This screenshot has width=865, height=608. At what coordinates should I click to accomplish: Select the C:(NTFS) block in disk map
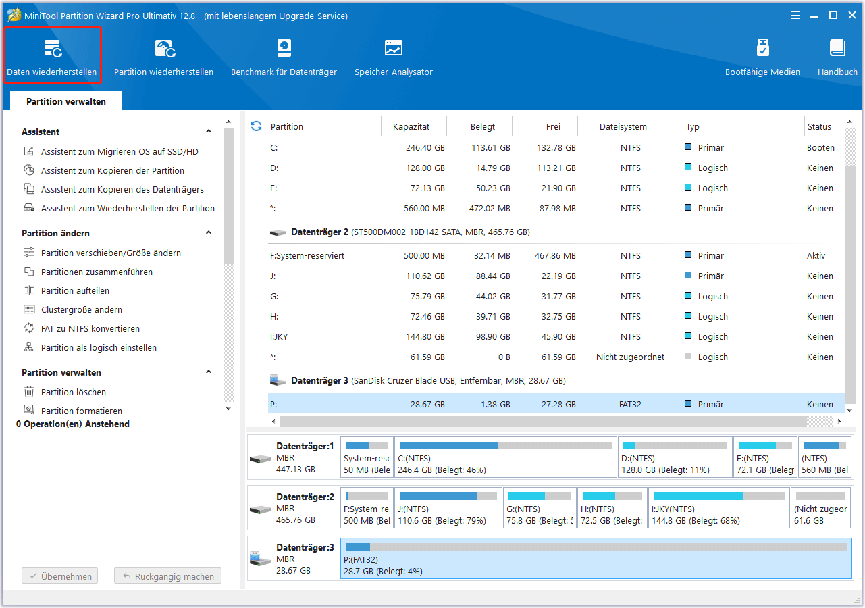click(x=505, y=457)
